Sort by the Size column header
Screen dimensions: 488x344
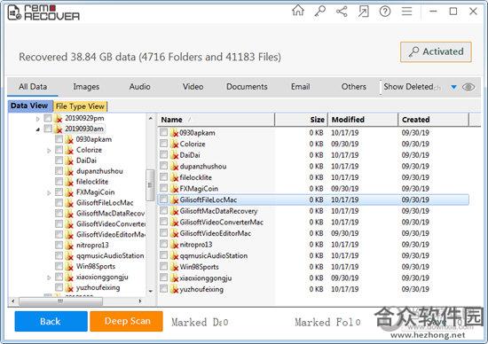[301, 120]
